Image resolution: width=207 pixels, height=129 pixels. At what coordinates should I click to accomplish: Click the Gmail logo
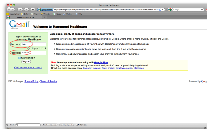(x=19, y=25)
